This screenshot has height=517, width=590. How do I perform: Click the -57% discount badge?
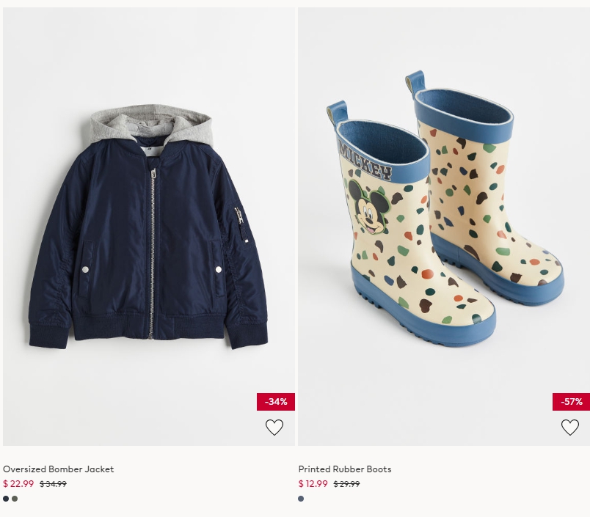coord(571,402)
